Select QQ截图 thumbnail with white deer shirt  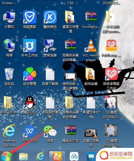[111, 102]
